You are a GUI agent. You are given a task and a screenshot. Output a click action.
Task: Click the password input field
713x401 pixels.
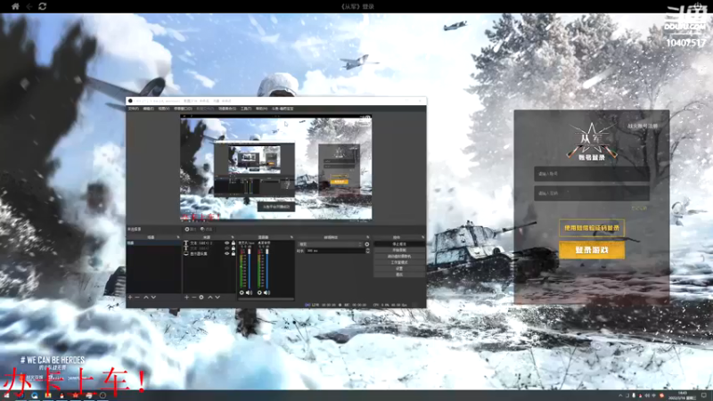tap(592, 193)
